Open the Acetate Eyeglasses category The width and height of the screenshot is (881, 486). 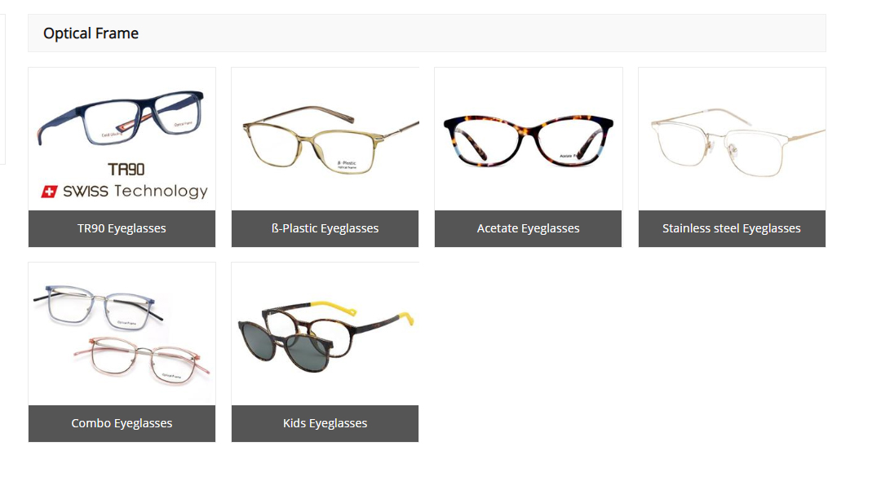point(528,228)
